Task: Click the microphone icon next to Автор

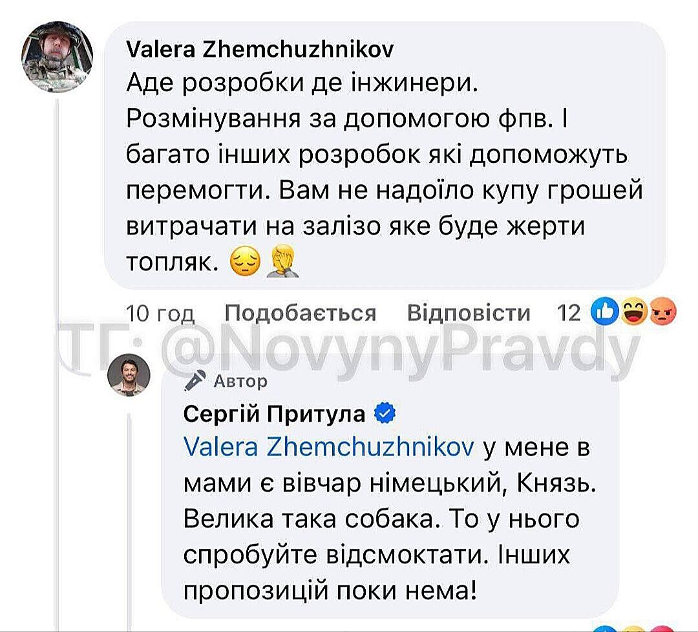Action: click(x=194, y=383)
